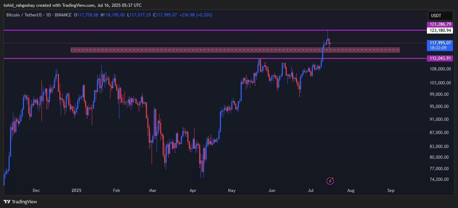Click the 87,000.00 price axis tick
The height and width of the screenshot is (208, 458).
[x=439, y=133]
